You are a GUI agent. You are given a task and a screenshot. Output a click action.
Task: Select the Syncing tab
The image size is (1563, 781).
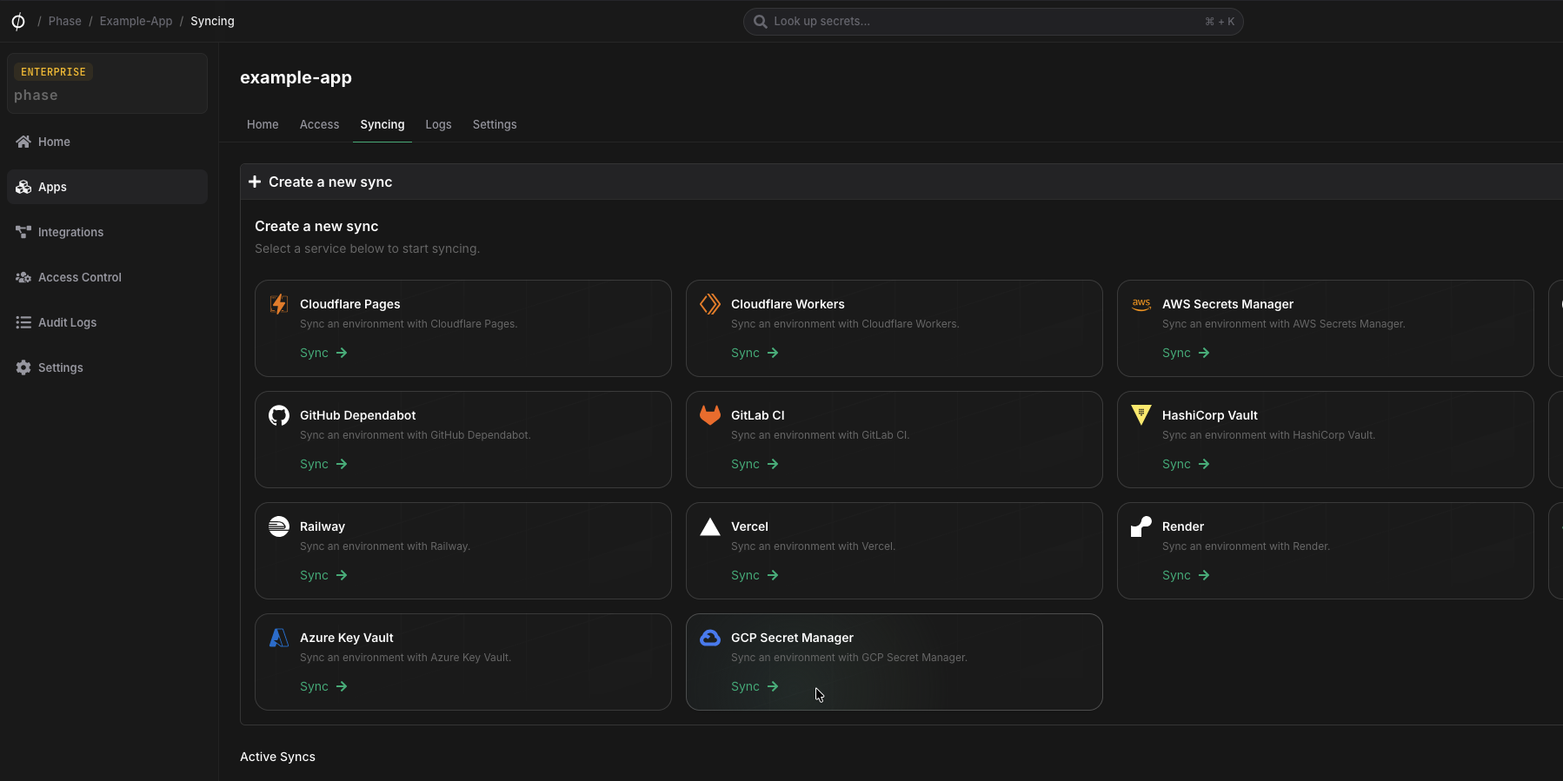coord(382,124)
